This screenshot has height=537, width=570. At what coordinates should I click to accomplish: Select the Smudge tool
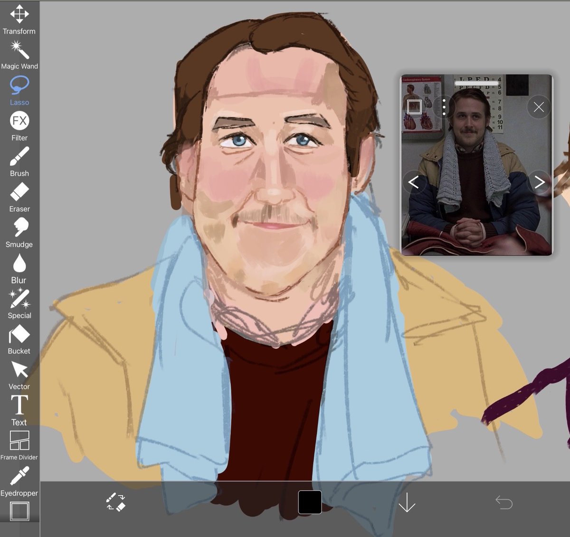(x=19, y=233)
